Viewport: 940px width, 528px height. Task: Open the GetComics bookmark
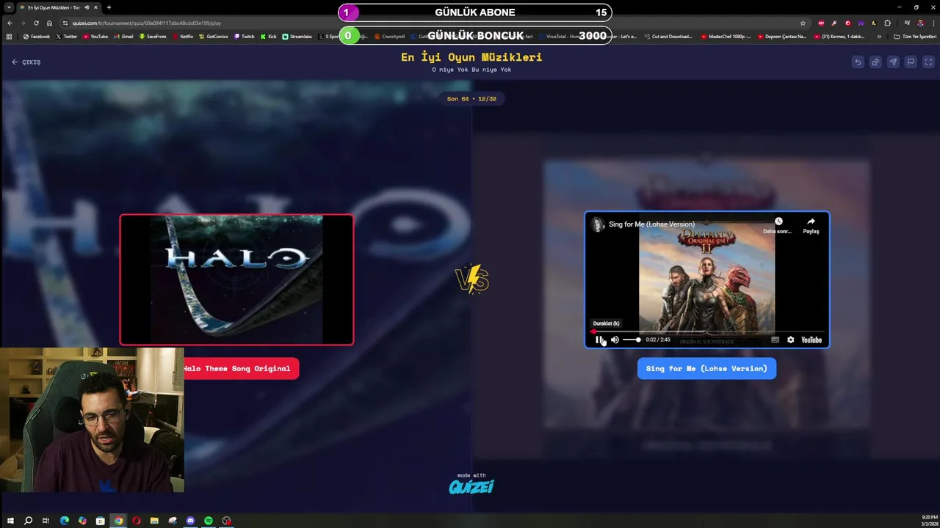point(214,36)
